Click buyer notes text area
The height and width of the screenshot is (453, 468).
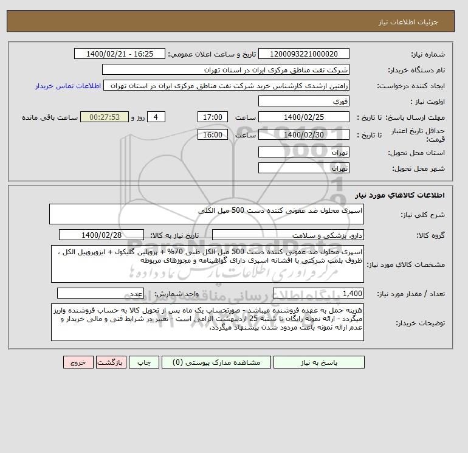coord(207,322)
